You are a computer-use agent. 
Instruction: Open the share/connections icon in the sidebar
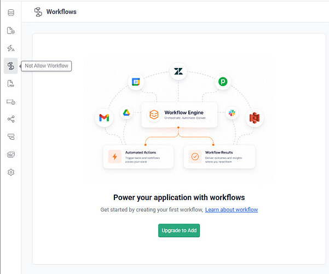pos(11,119)
